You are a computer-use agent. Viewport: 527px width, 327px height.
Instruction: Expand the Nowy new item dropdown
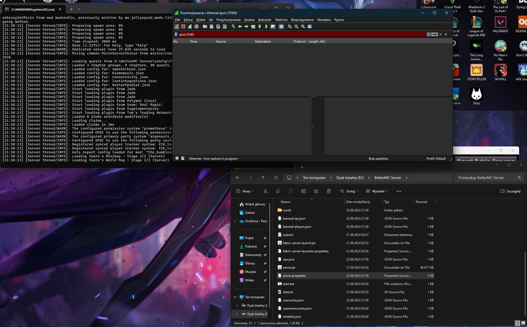pyautogui.click(x=246, y=191)
